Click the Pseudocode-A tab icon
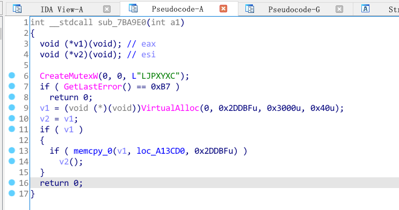The image size is (399, 210). [133, 9]
